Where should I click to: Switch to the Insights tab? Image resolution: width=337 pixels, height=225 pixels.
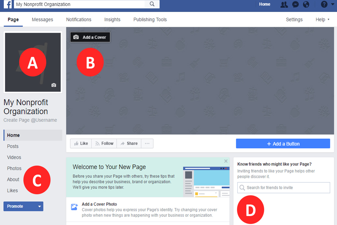coord(112,19)
